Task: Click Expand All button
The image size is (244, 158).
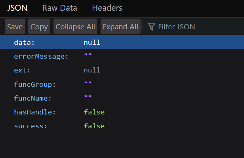Action: point(120,27)
